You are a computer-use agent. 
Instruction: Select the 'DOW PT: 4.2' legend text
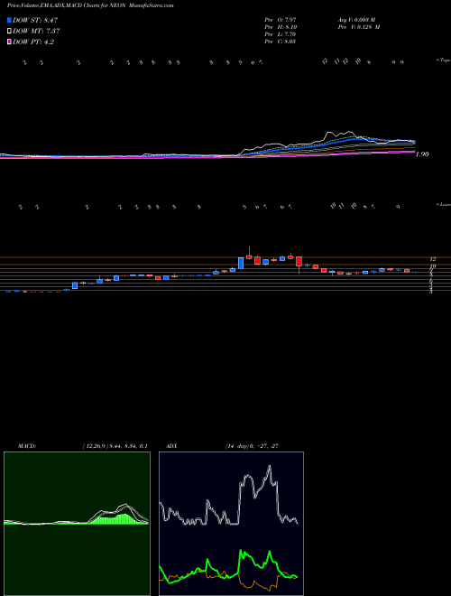pos(33,42)
